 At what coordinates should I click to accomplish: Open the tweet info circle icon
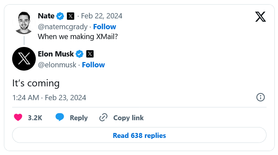pos(261,97)
